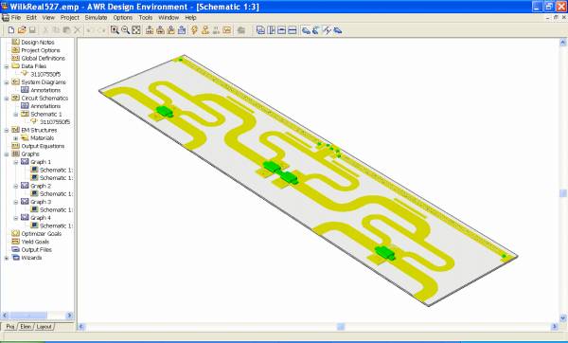The image size is (568, 343).
Task: Click the lightning bolt Analyze icon
Action: click(x=194, y=30)
